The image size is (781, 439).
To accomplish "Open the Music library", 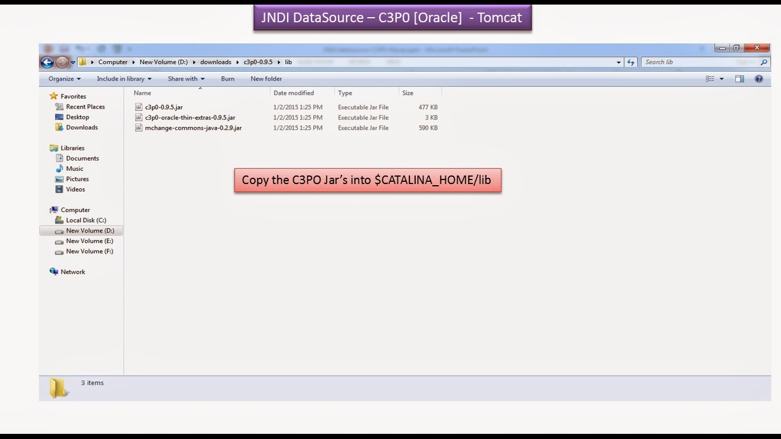I will point(74,169).
